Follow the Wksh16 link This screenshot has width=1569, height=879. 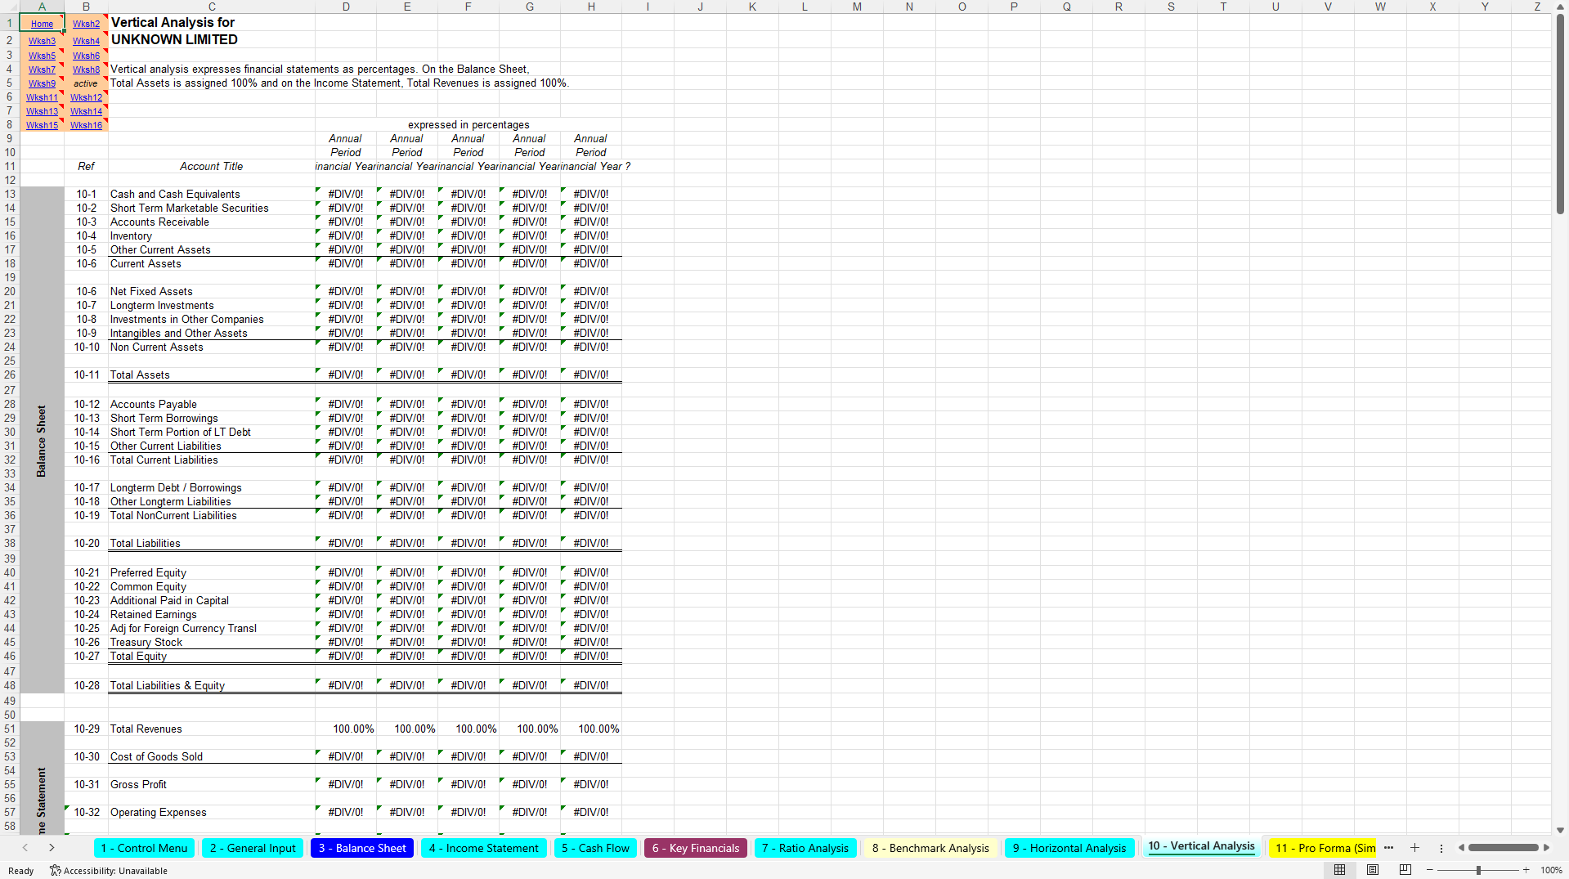86,125
